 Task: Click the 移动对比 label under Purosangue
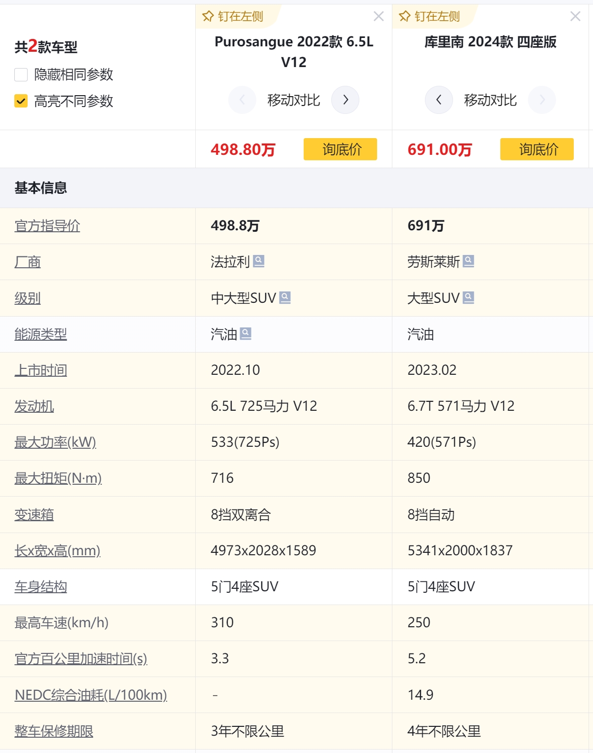[x=294, y=100]
